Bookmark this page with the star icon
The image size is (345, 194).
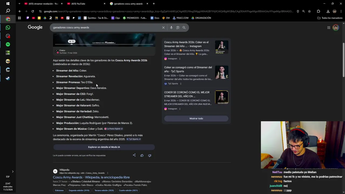(309, 11)
